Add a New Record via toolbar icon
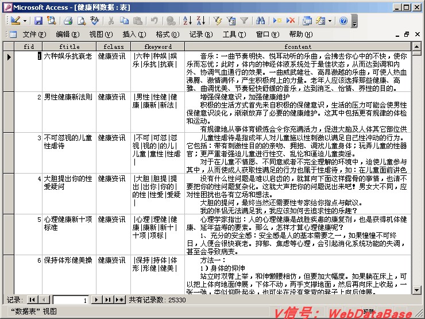The width and height of the screenshot is (425, 319). 277,21
